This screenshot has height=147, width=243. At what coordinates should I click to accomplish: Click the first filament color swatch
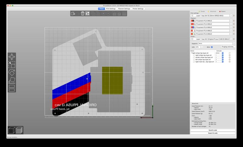pyautogui.click(x=192, y=21)
